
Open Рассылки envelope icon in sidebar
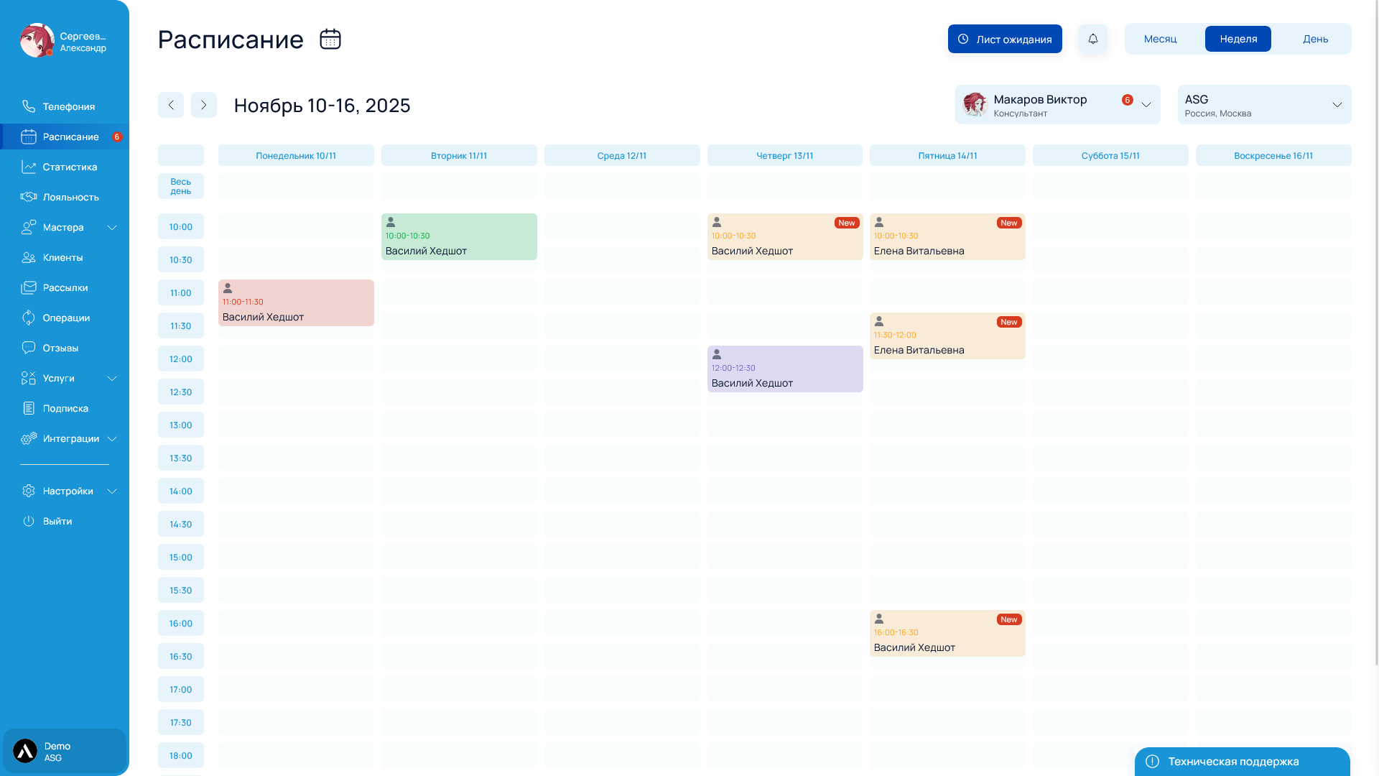tap(29, 287)
